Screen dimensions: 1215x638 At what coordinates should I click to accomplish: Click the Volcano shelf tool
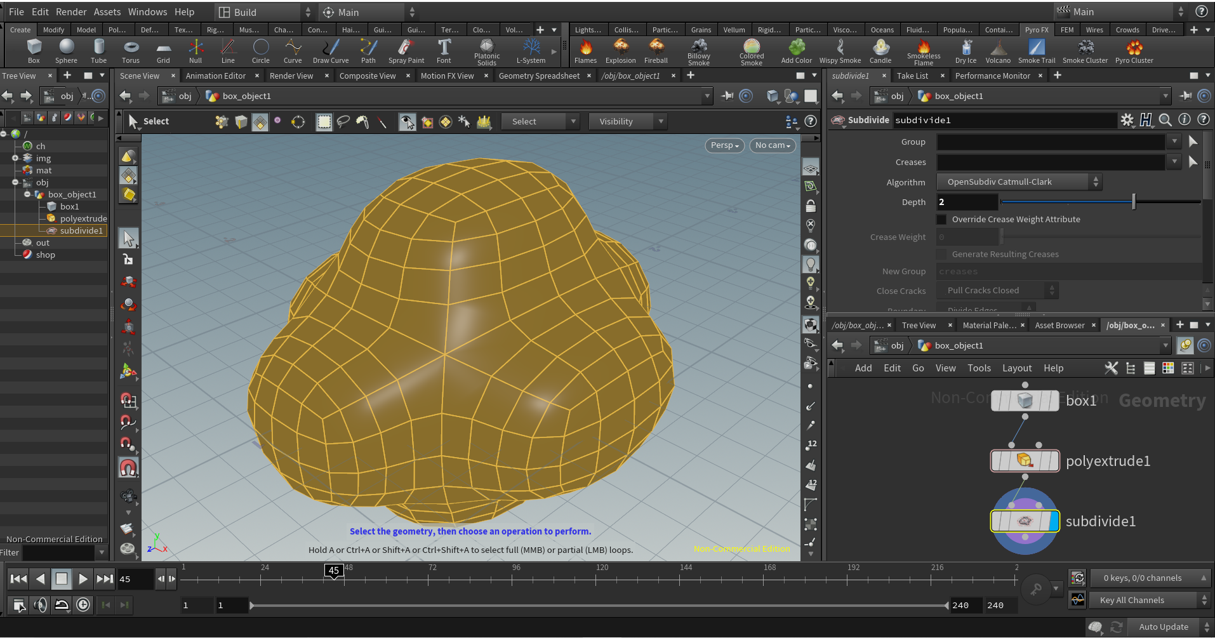click(x=998, y=51)
